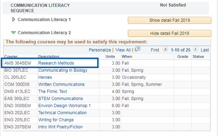Open the Research Methods course link
Image resolution: width=218 pixels, height=138 pixels.
pyautogui.click(x=56, y=63)
